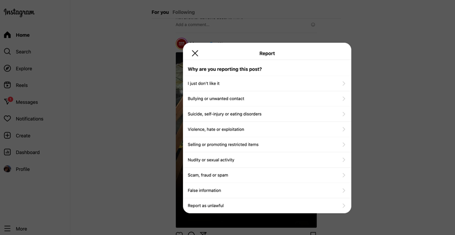Click the Create plus icon
455x235 pixels.
(7, 136)
